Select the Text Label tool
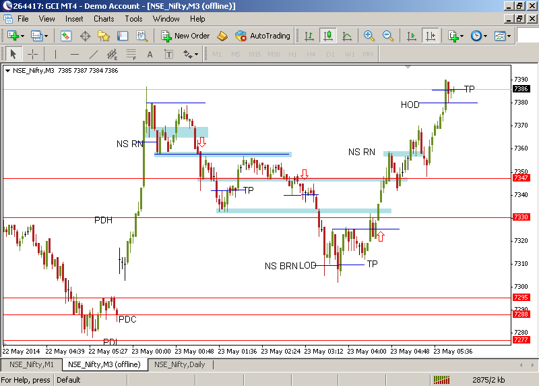The width and height of the screenshot is (539, 386). click(169, 54)
